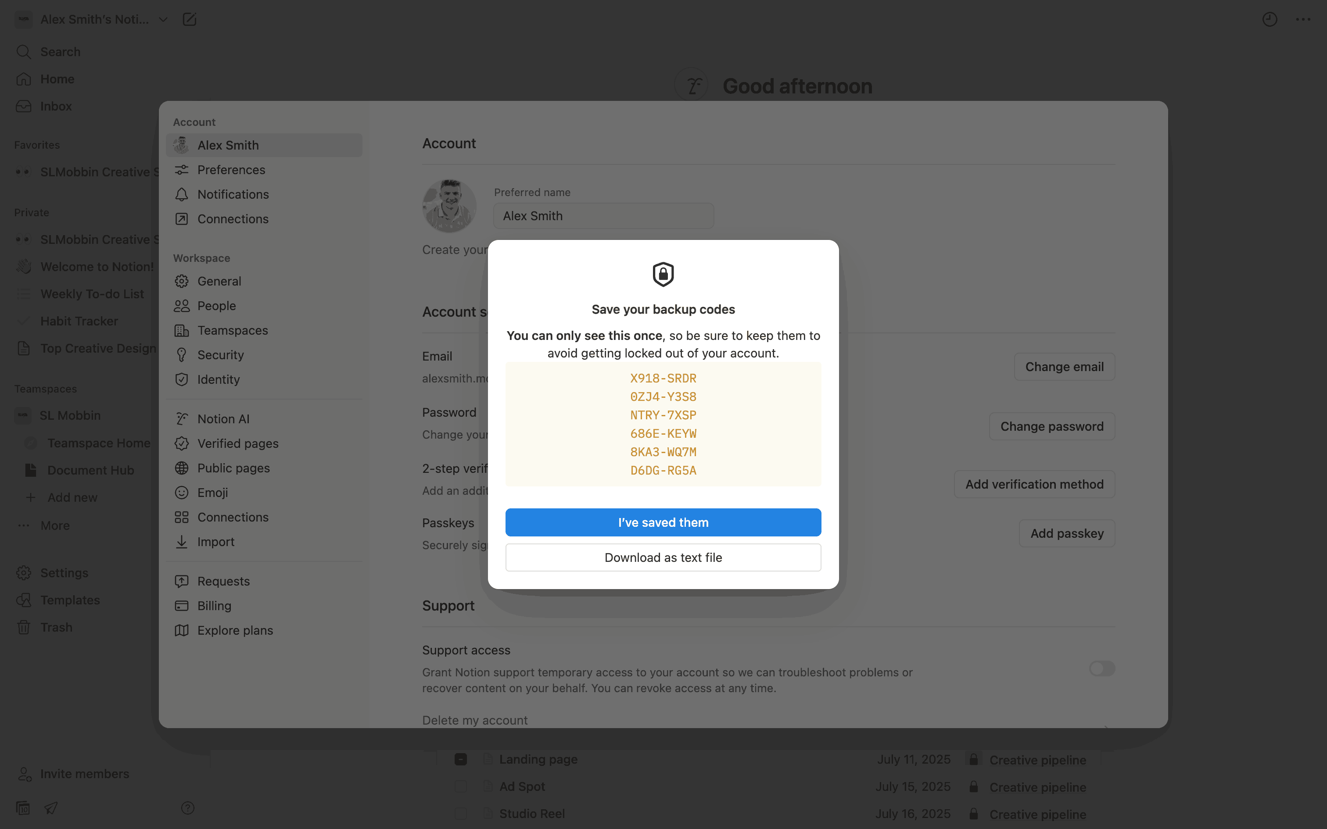Toggle the Support access switch
1327x829 pixels.
pyautogui.click(x=1102, y=668)
